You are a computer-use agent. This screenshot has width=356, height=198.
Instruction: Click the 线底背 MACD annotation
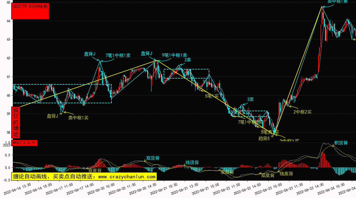[286, 174]
